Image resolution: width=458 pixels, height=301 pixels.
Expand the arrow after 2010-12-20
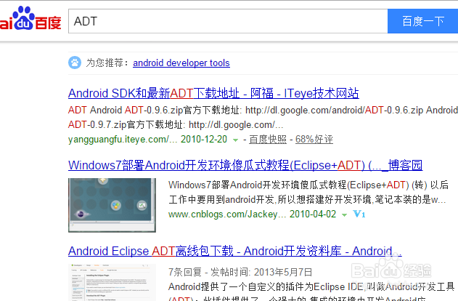(x=235, y=140)
